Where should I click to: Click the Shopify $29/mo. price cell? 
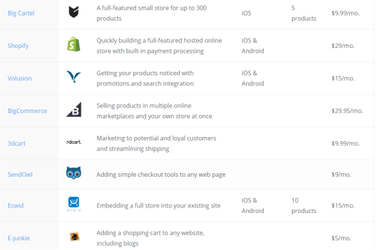click(x=343, y=46)
